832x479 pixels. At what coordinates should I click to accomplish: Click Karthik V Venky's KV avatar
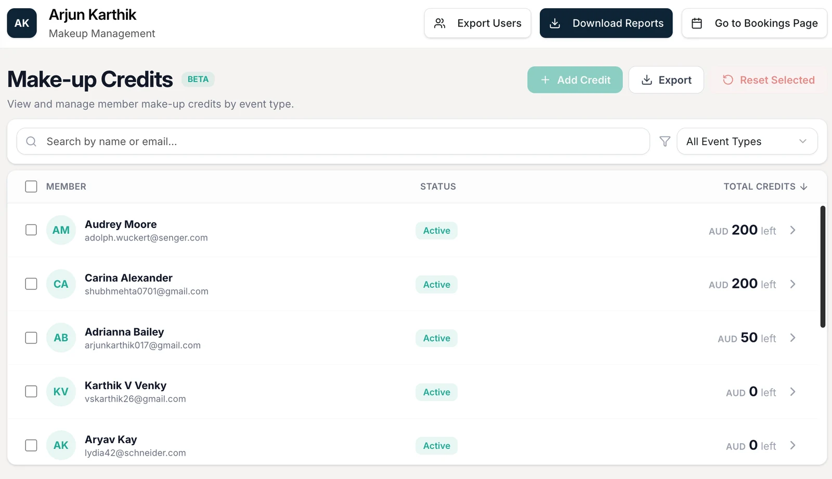(61, 392)
